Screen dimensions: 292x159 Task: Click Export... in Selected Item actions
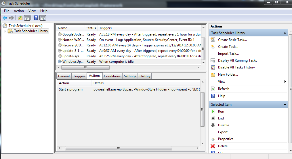click(x=224, y=132)
